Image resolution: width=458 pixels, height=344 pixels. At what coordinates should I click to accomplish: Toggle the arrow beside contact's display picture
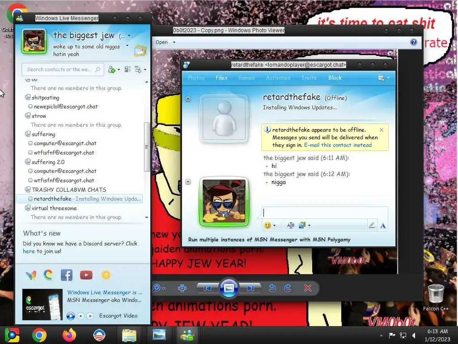(x=188, y=99)
